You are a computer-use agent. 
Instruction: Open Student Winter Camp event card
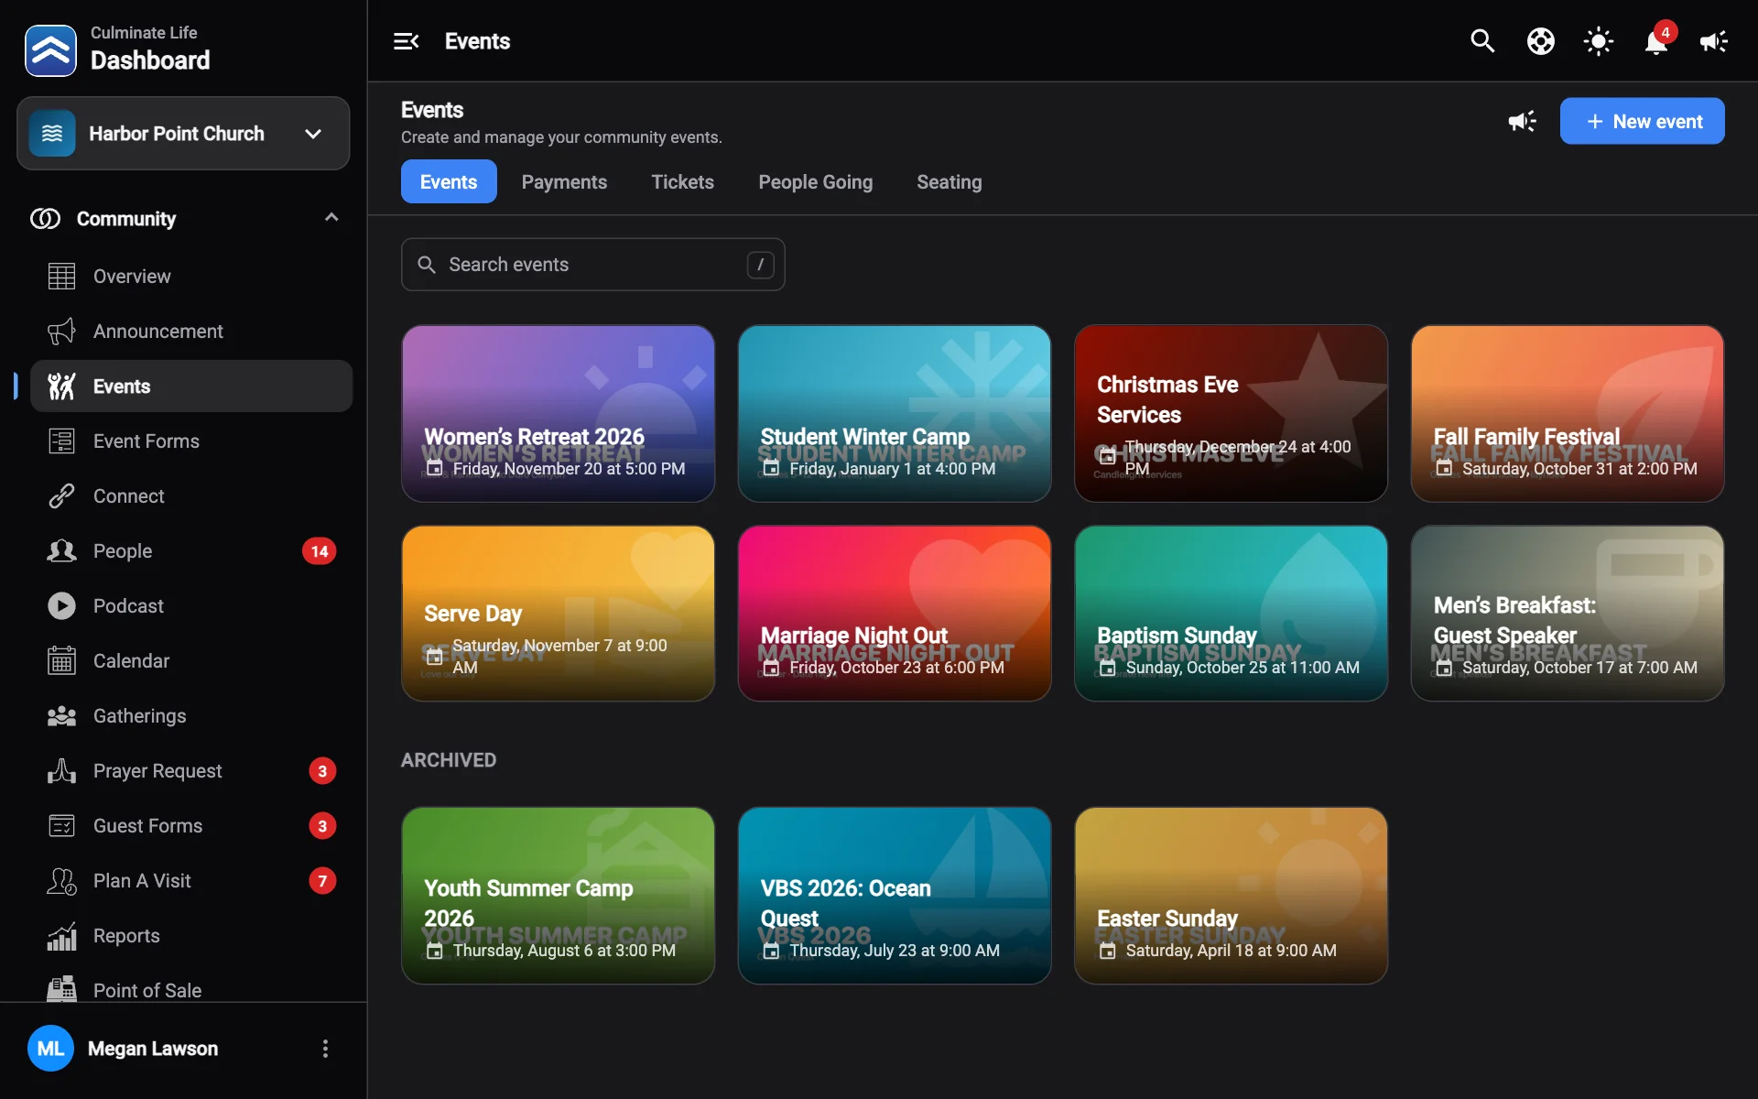click(895, 413)
